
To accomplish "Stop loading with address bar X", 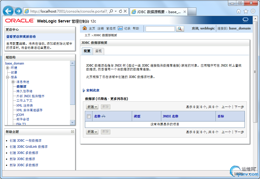I will [x=125, y=11].
